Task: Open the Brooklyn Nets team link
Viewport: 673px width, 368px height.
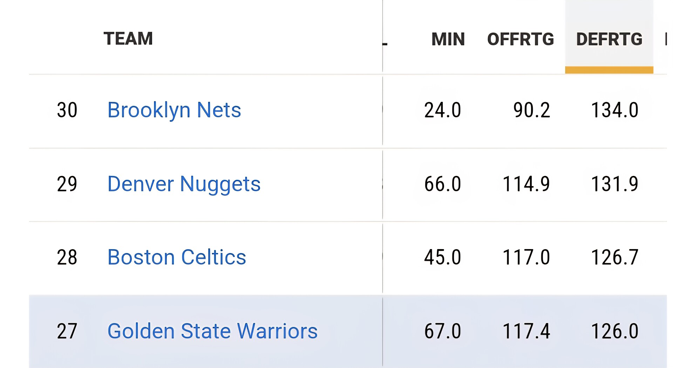Action: [x=174, y=110]
